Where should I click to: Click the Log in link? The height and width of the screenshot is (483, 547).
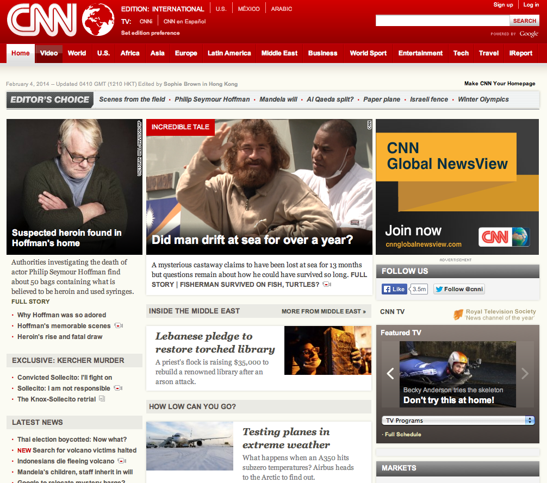click(x=531, y=5)
